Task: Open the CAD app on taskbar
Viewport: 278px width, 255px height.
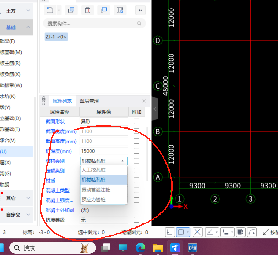Action: click(x=193, y=248)
